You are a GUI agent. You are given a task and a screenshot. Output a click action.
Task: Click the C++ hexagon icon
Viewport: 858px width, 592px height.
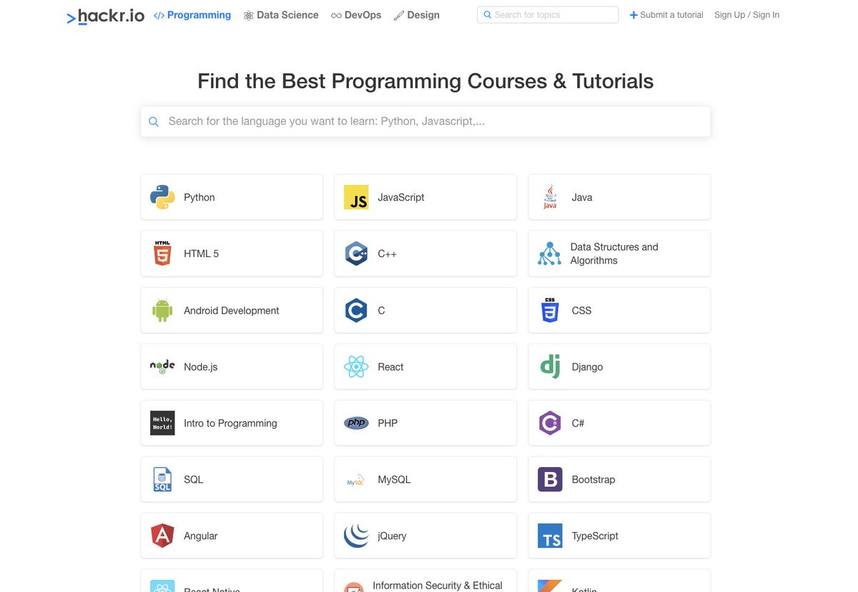point(356,254)
